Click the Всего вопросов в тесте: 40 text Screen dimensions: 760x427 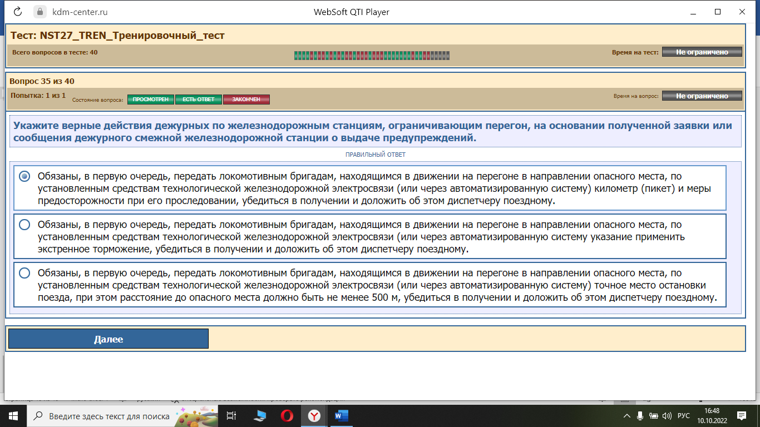click(x=55, y=52)
